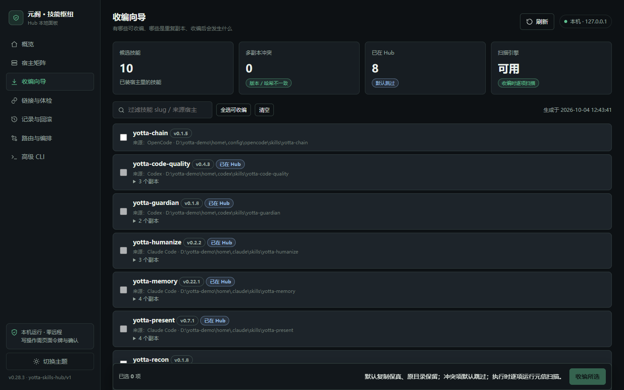Click the link icon beside 链接与体检
Image resolution: width=624 pixels, height=390 pixels.
14,101
